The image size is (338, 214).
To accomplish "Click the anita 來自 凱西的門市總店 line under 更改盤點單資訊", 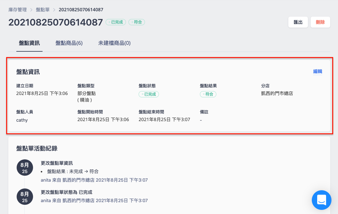I will point(94,180).
